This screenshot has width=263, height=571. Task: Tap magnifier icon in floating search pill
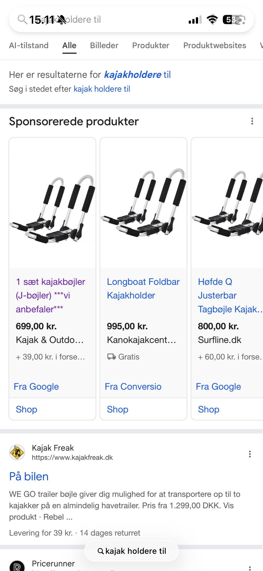point(101,551)
